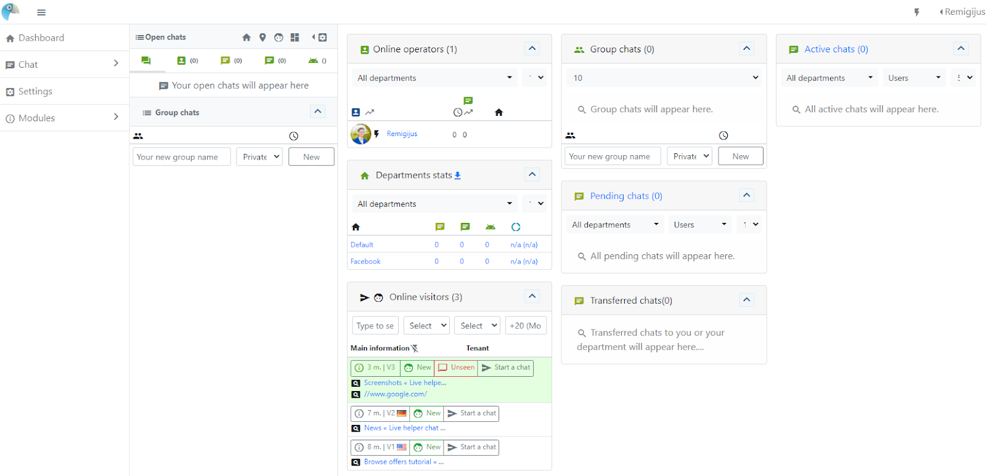Start a chat with 8 m. V1 visitor
The height and width of the screenshot is (476, 986).
[x=471, y=447]
